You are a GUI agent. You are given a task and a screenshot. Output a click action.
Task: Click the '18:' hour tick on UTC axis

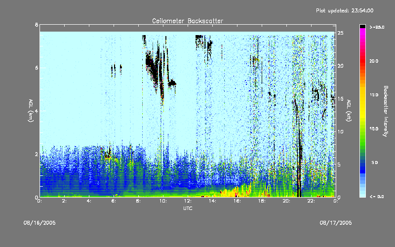262,201
